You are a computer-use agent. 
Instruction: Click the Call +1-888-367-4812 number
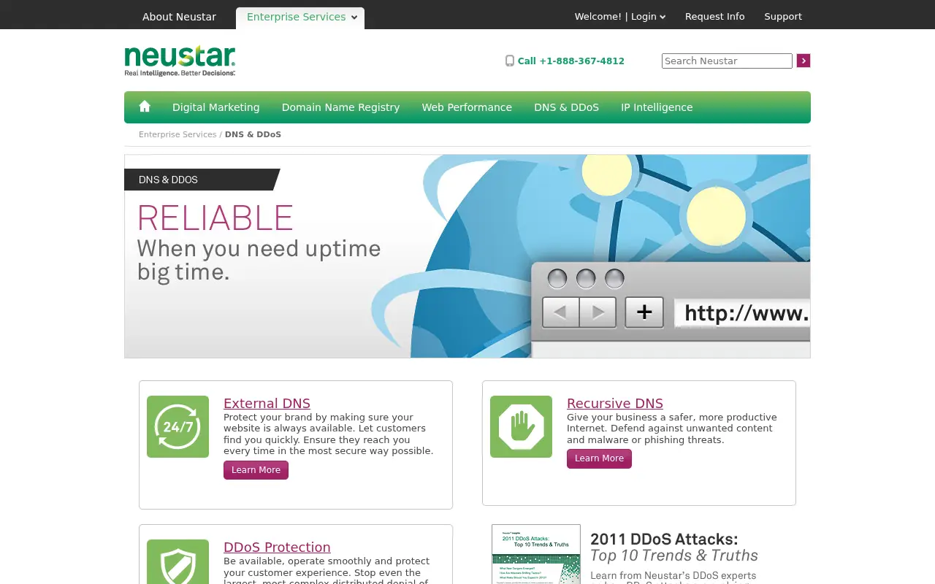coord(571,61)
